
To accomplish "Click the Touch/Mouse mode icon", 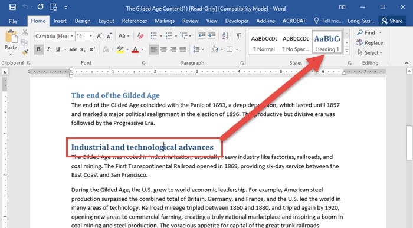I will click(53, 7).
